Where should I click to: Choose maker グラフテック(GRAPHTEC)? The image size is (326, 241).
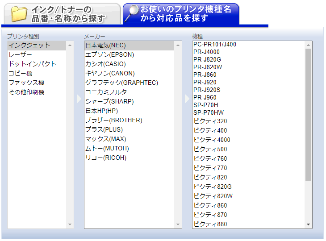click(x=129, y=83)
